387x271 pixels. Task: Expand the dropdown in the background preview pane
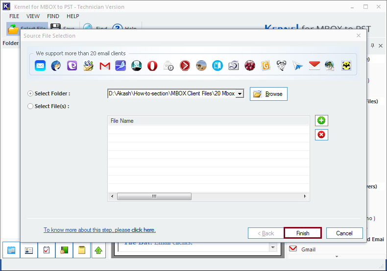(x=273, y=247)
